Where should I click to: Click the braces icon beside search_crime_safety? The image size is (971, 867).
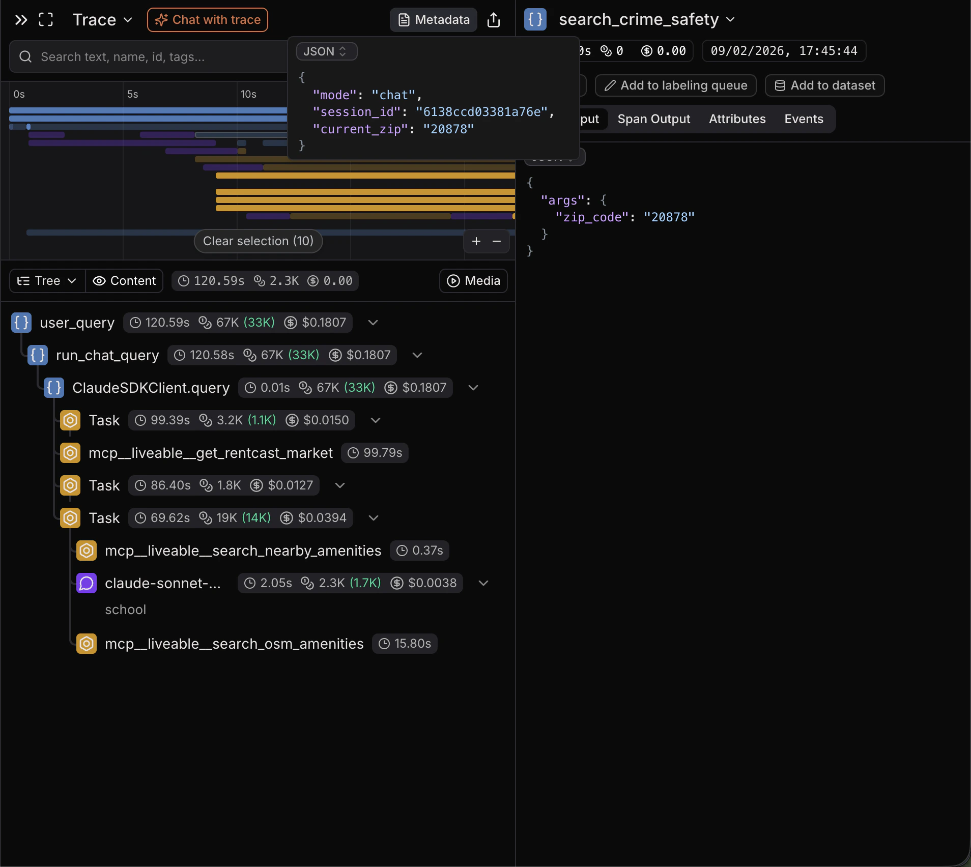pyautogui.click(x=535, y=20)
